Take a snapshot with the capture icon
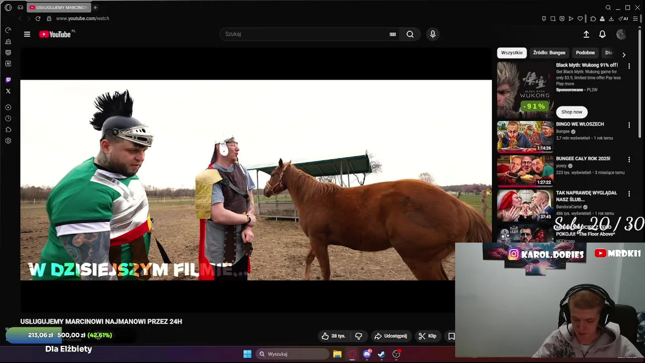Image resolution: width=645 pixels, height=363 pixels. [x=553, y=19]
